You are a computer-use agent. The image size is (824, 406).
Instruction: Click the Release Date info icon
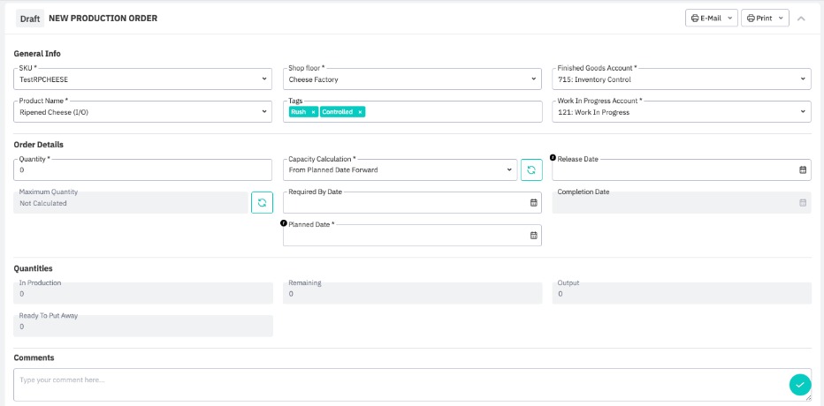click(553, 157)
